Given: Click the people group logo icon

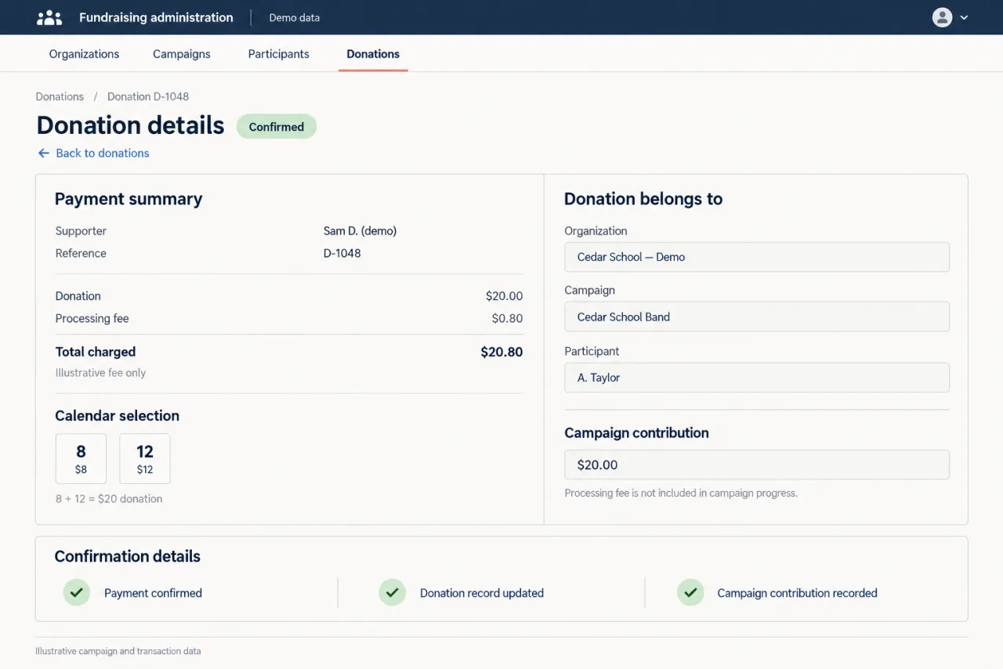Looking at the screenshot, I should coord(49,17).
